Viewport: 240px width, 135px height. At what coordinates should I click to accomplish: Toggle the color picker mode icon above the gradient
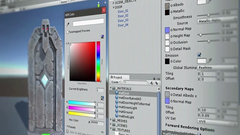(x=102, y=37)
